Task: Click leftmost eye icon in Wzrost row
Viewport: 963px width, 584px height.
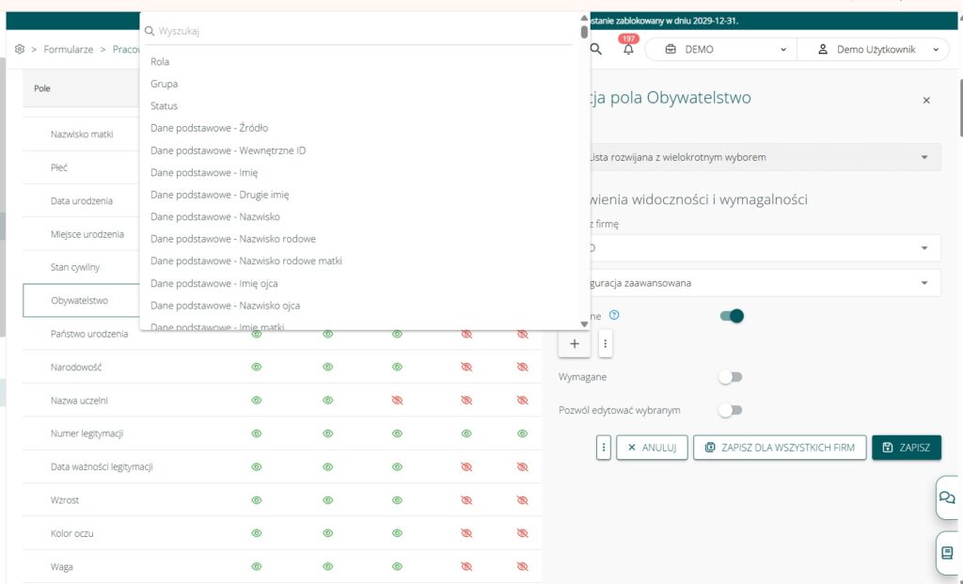Action: [x=256, y=500]
